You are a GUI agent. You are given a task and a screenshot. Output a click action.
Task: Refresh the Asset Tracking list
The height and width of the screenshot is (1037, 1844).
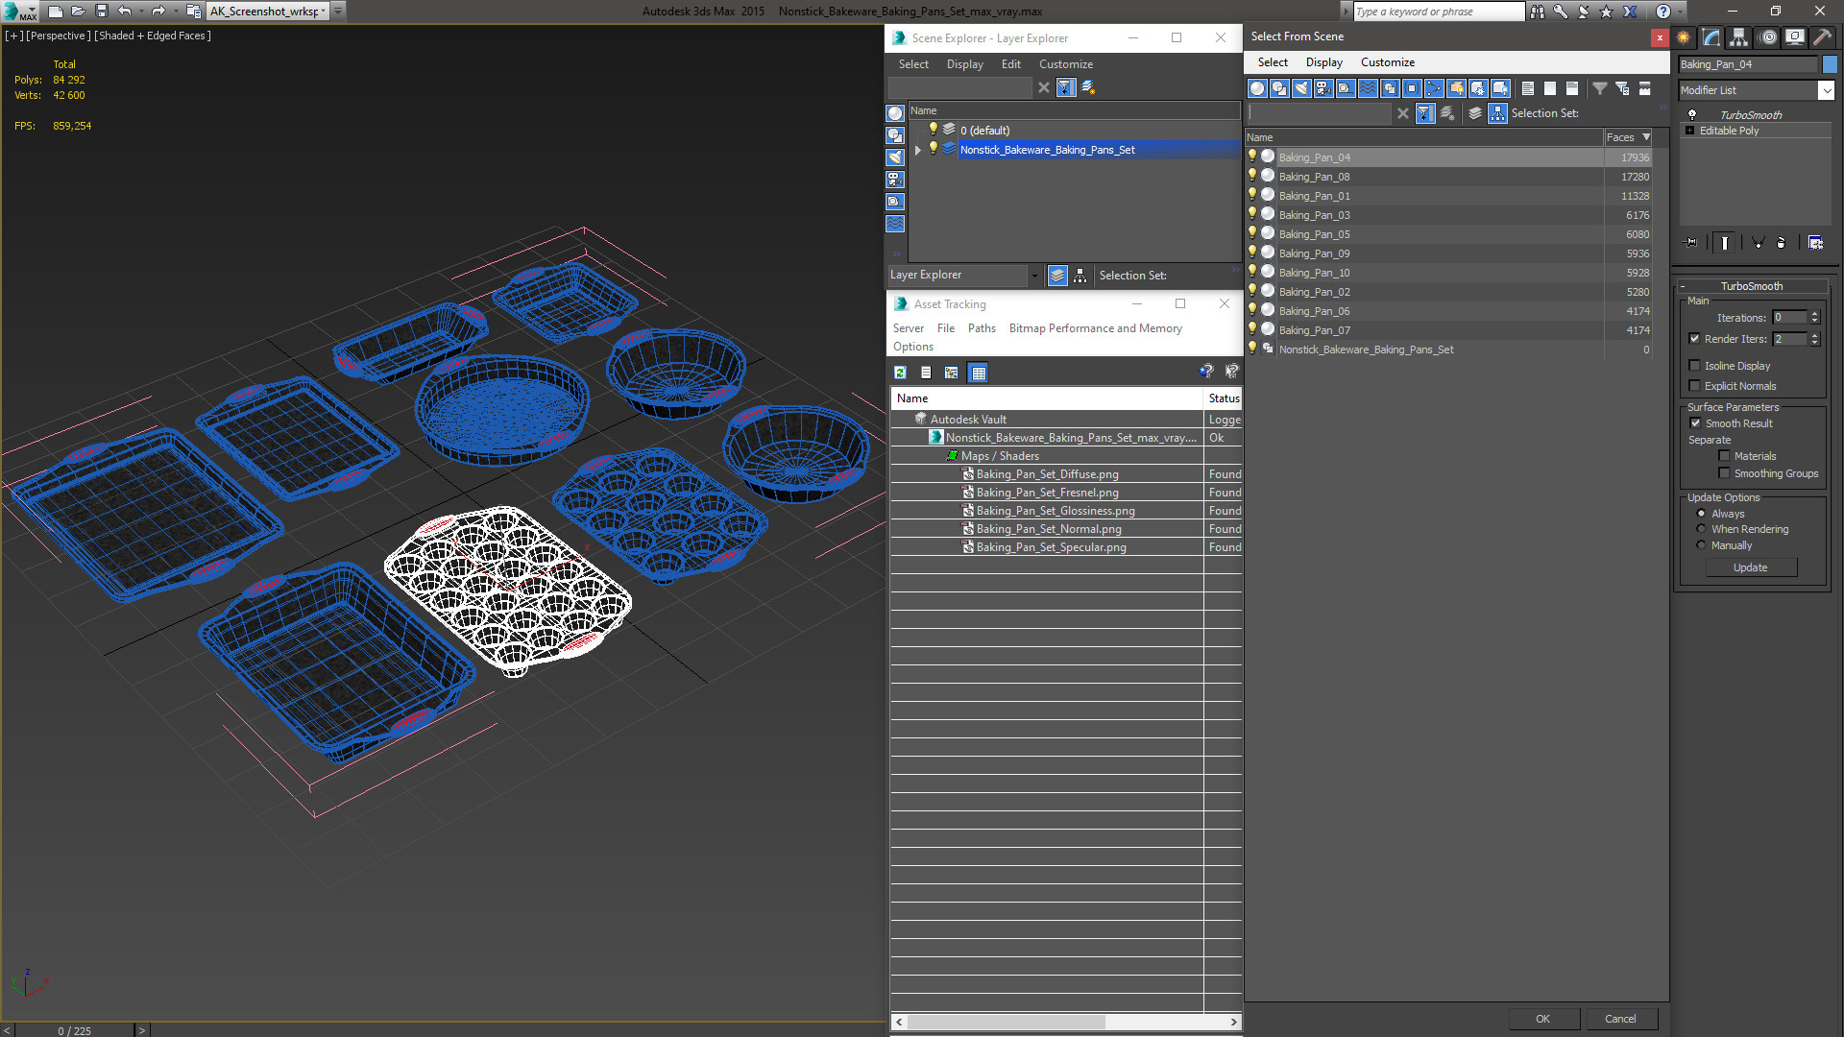click(x=900, y=373)
